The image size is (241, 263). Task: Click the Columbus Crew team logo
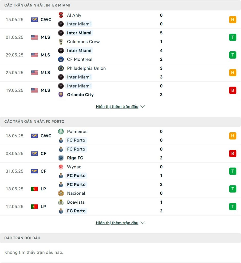[61, 42]
